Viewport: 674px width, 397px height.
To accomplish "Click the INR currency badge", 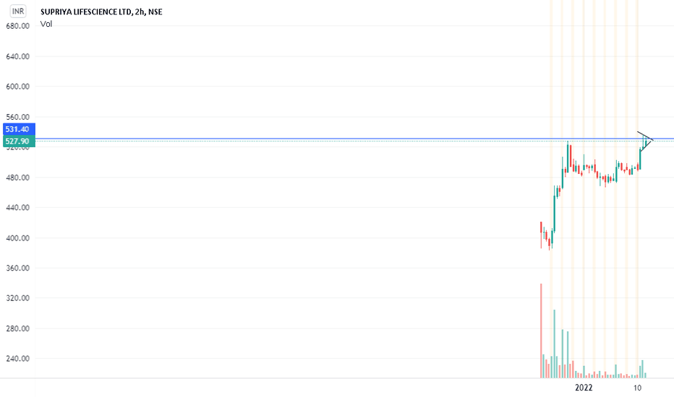I will pos(18,11).
